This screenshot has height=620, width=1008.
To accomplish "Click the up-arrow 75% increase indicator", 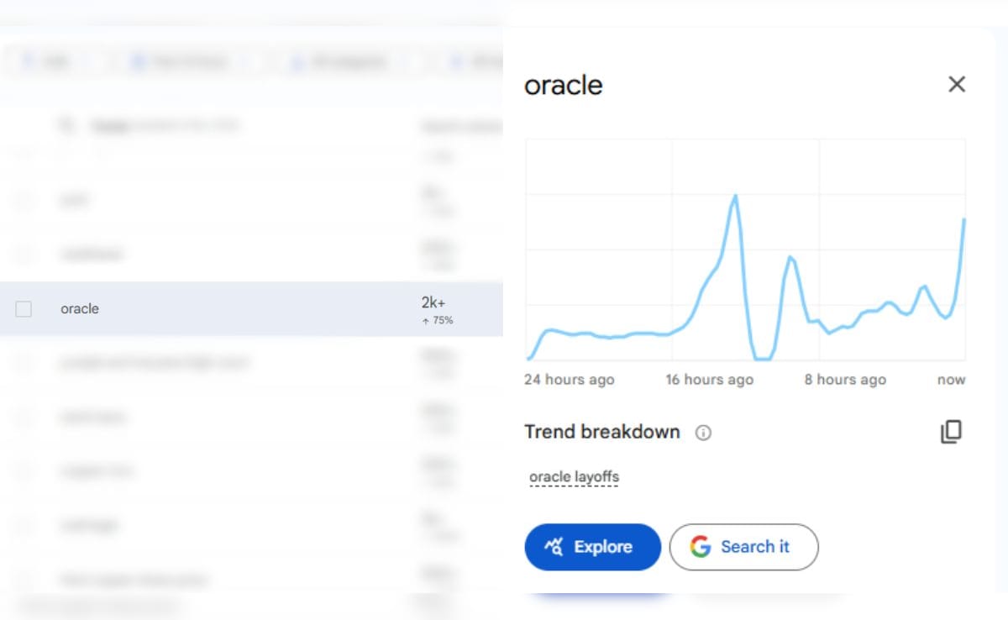I will pyautogui.click(x=437, y=320).
